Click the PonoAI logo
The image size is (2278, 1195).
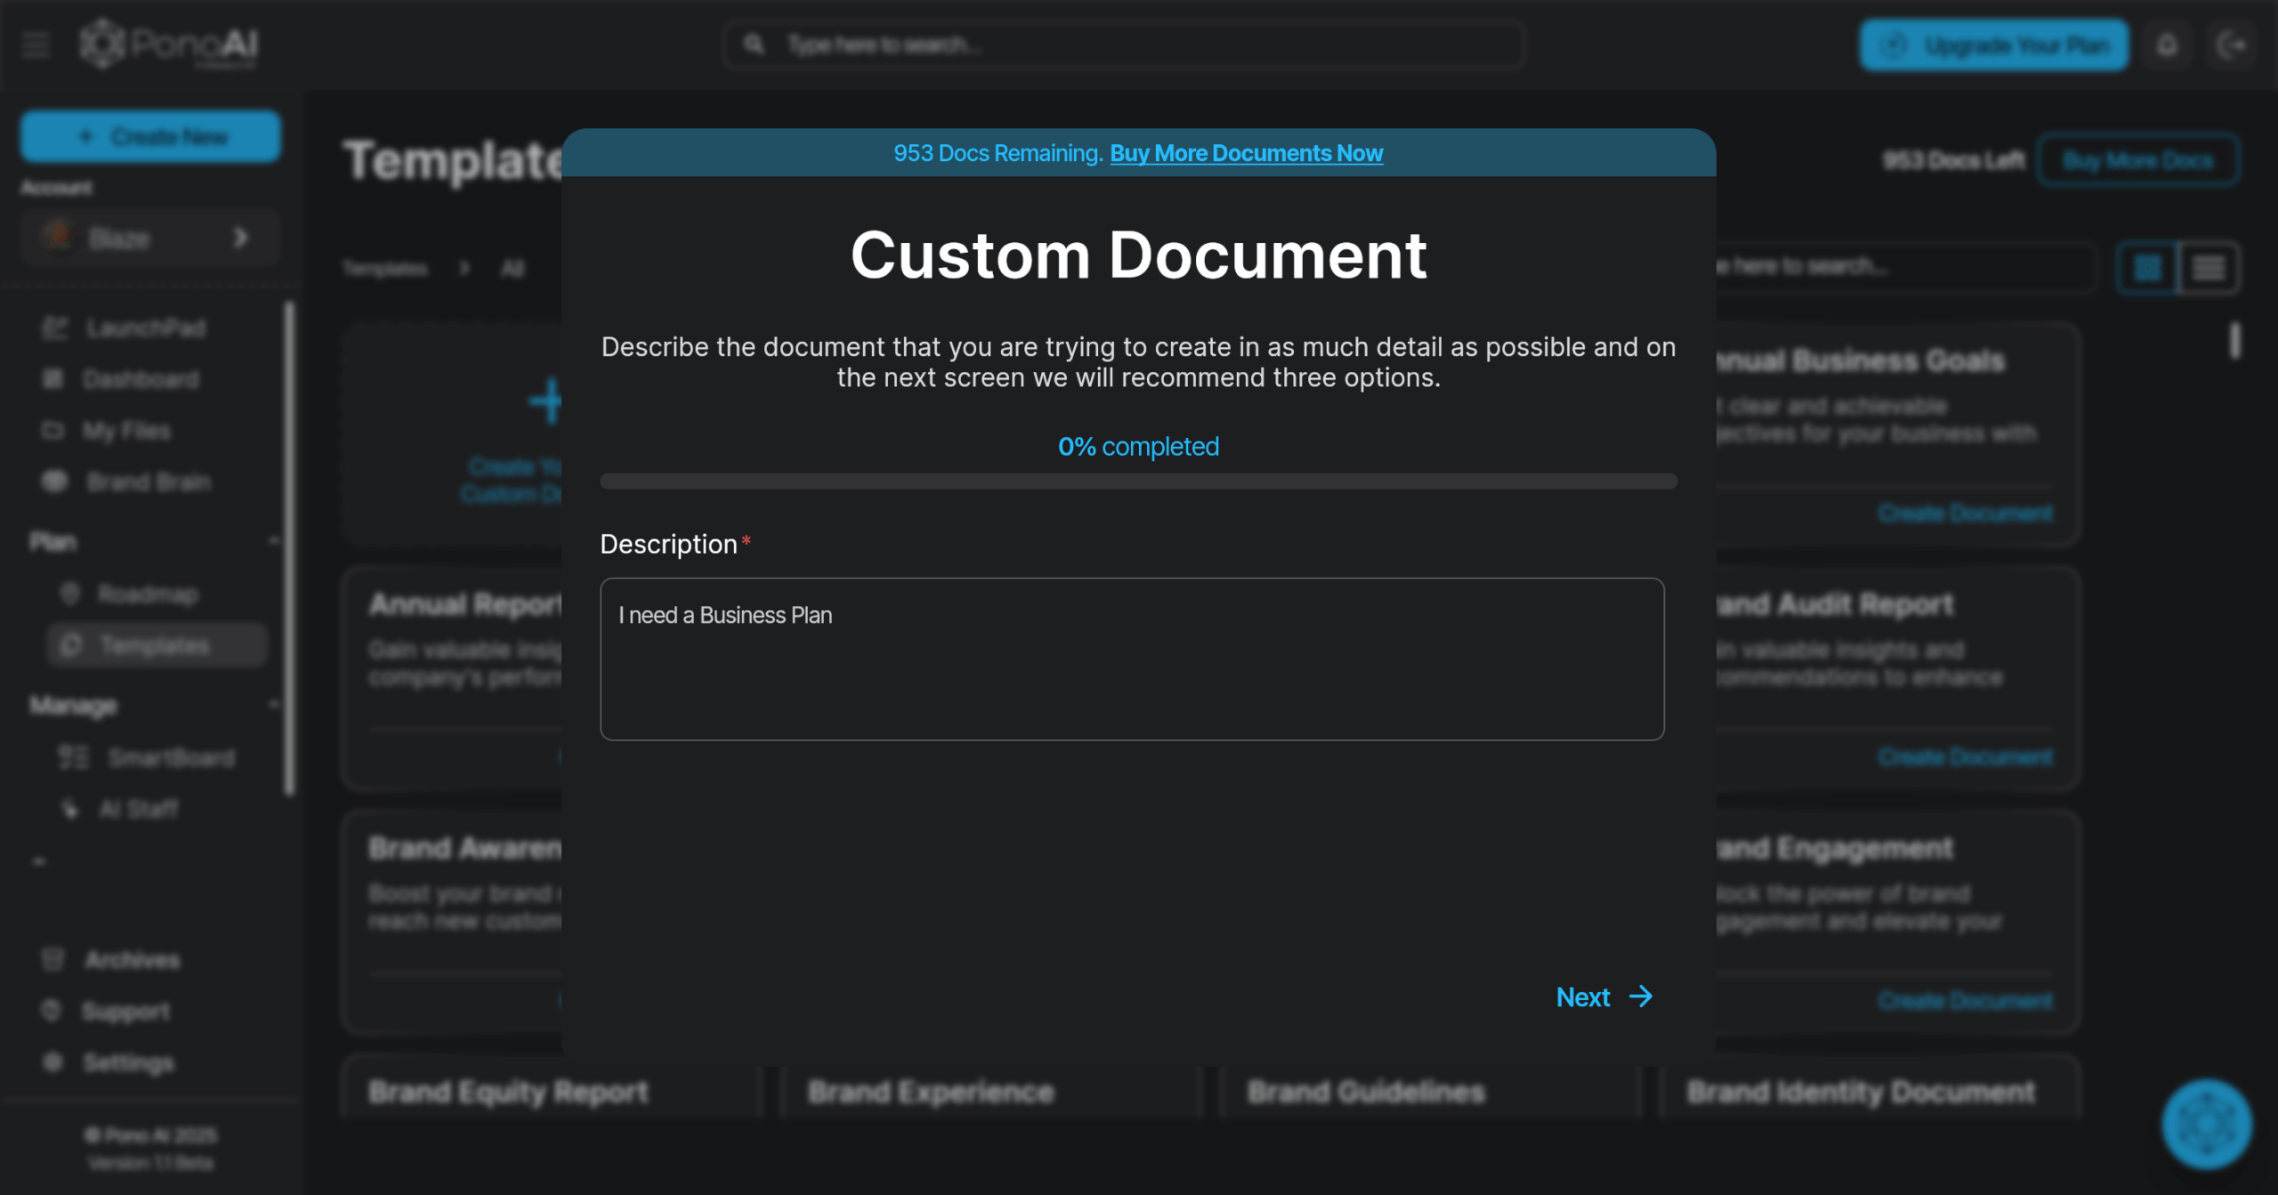pos(168,44)
